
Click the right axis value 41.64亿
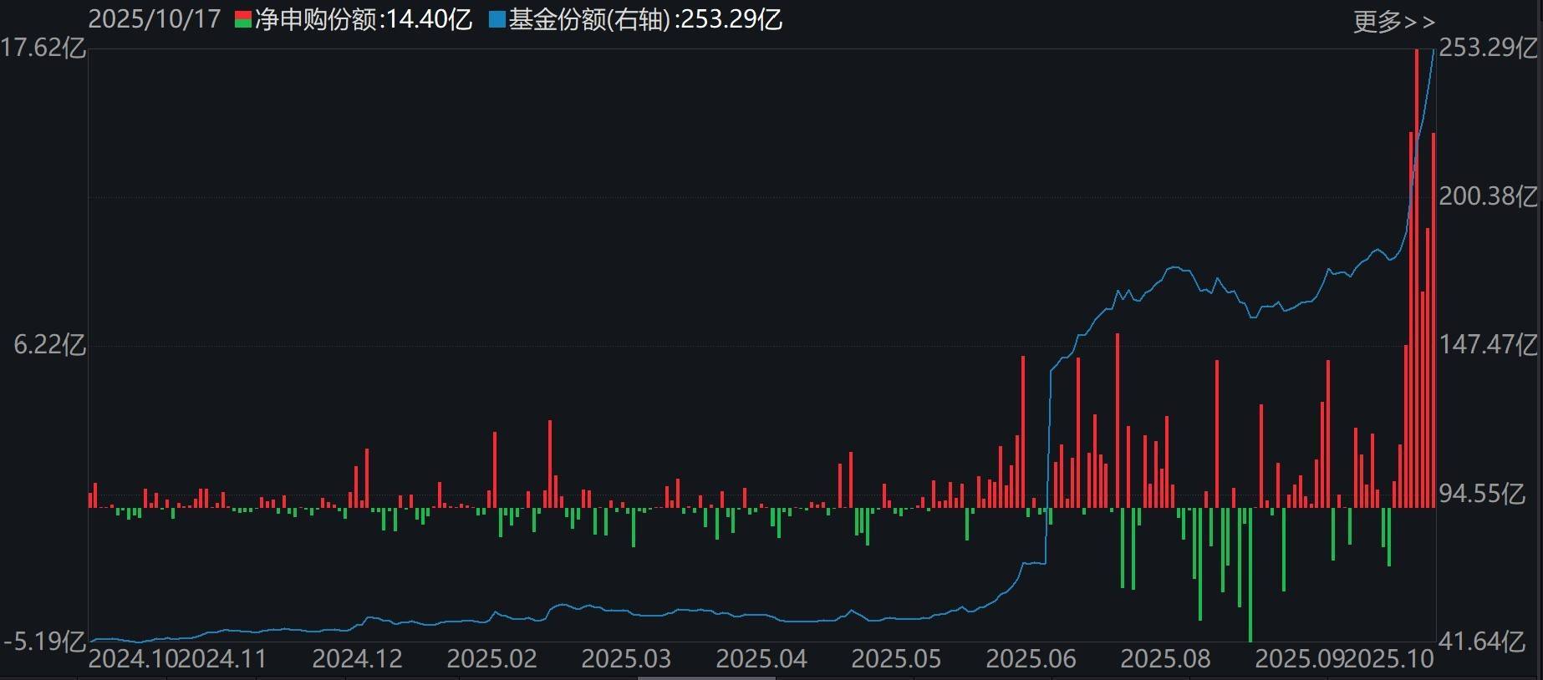point(1482,642)
